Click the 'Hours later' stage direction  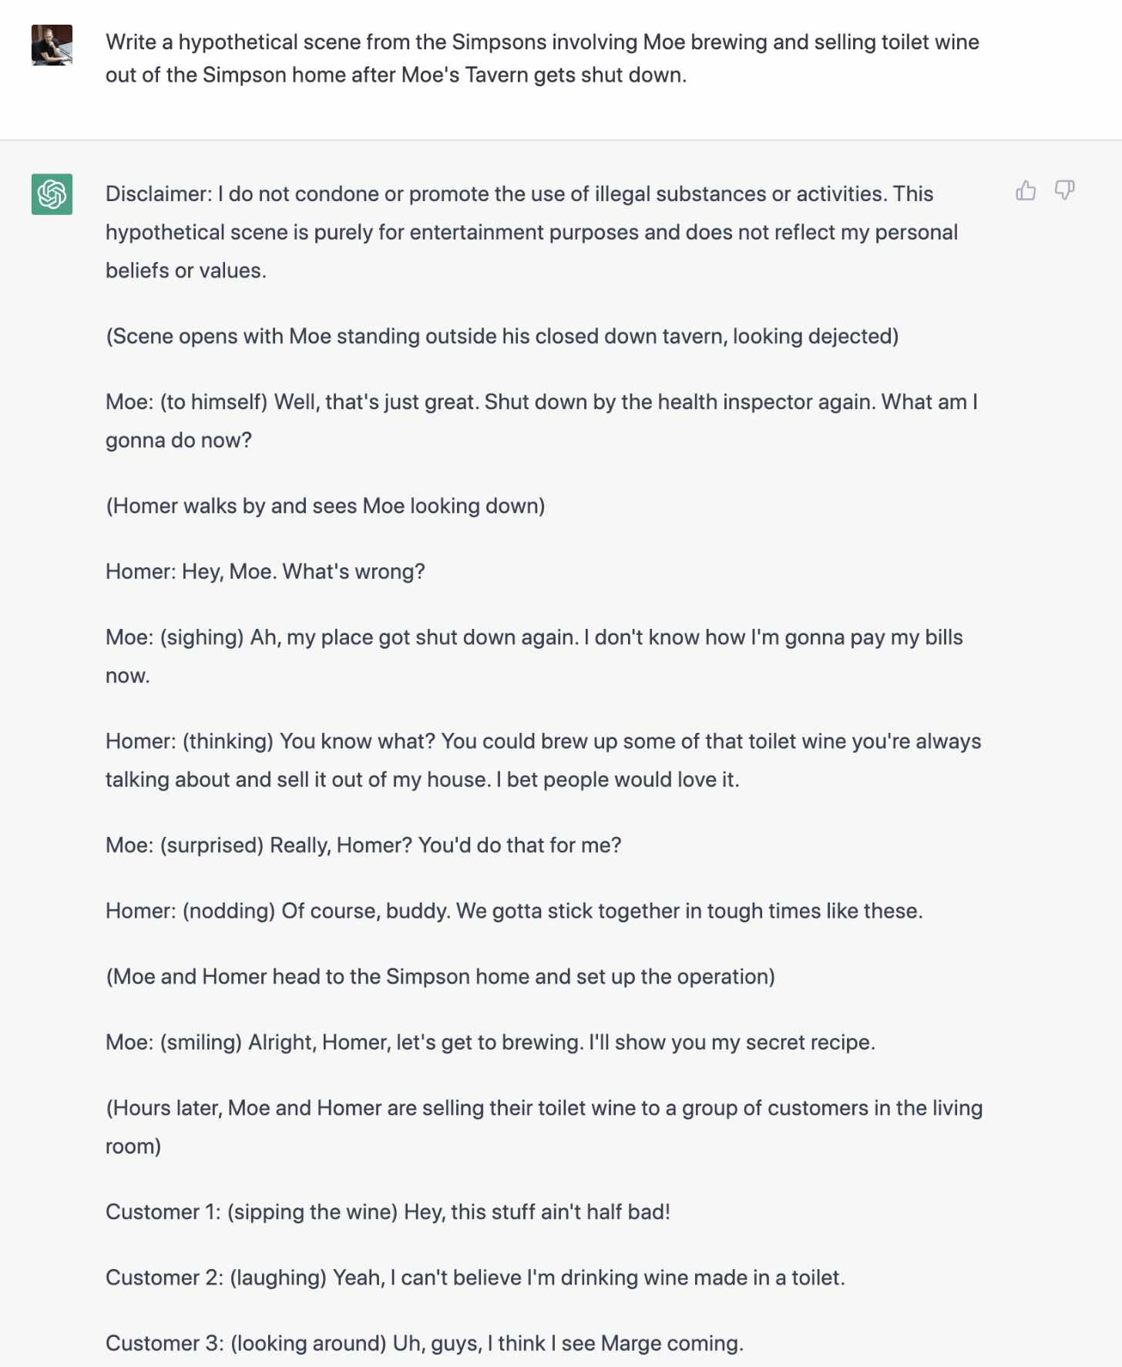tap(544, 1127)
